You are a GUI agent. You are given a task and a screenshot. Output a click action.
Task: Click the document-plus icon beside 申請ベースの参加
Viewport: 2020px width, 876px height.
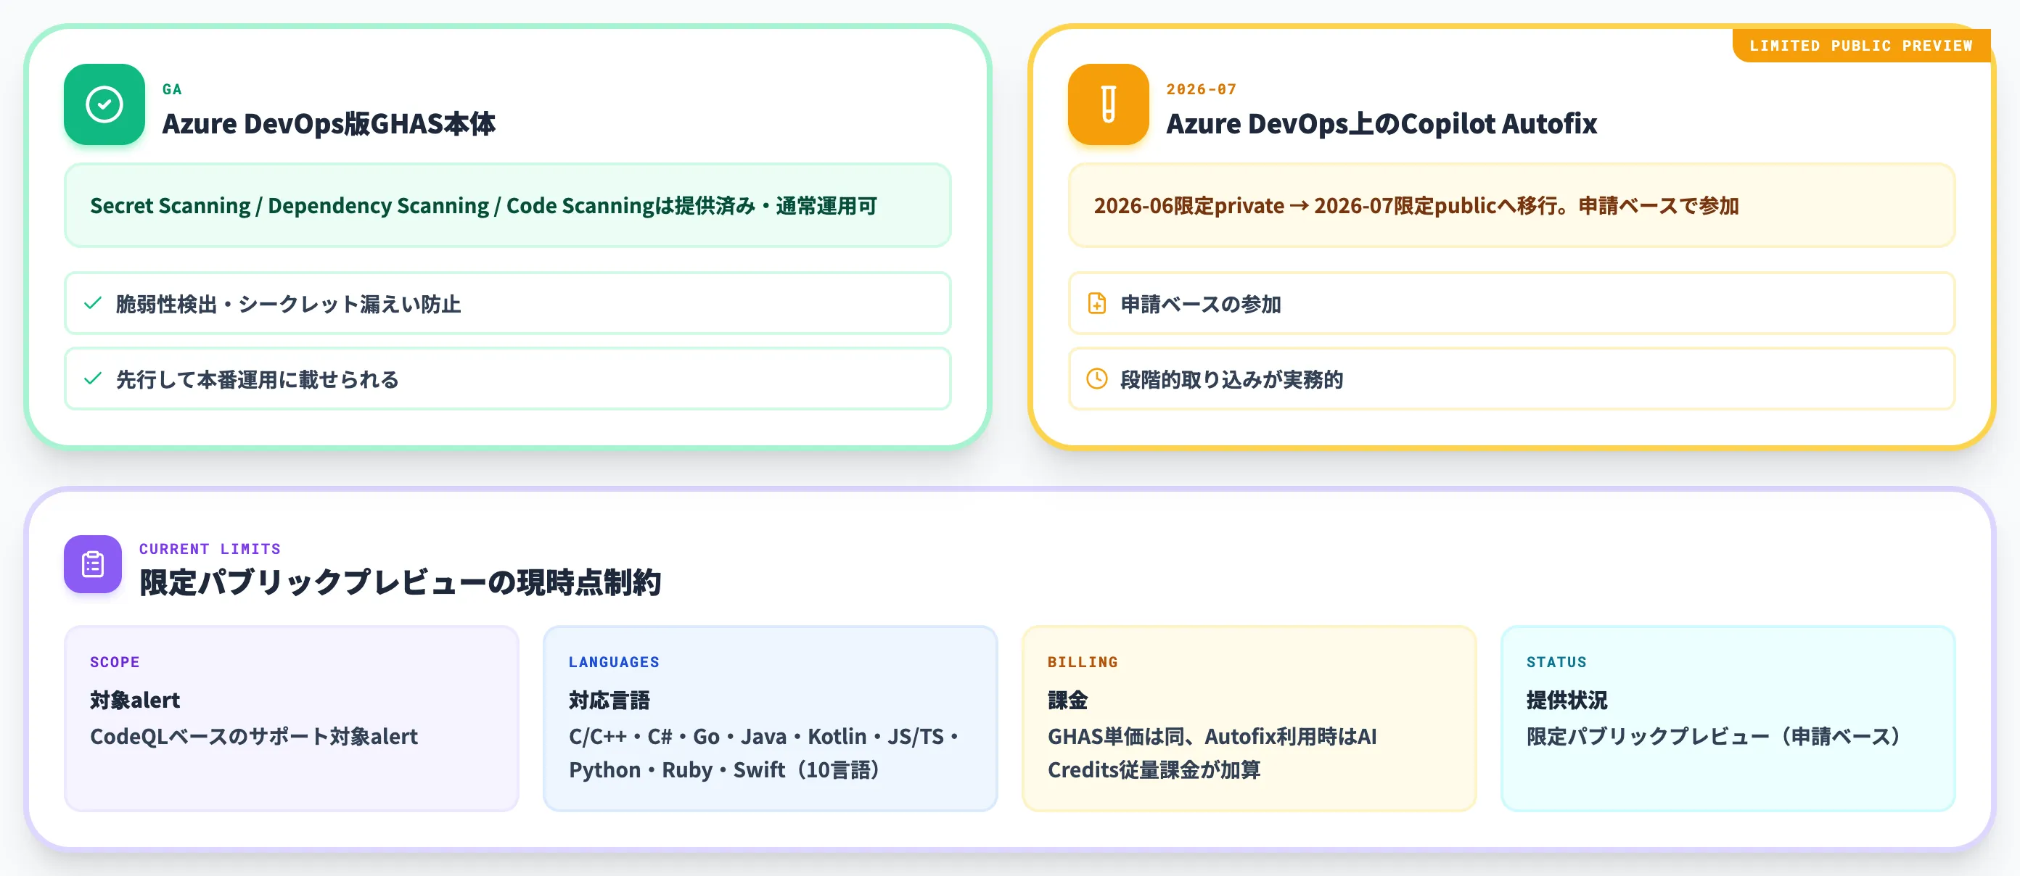tap(1097, 303)
